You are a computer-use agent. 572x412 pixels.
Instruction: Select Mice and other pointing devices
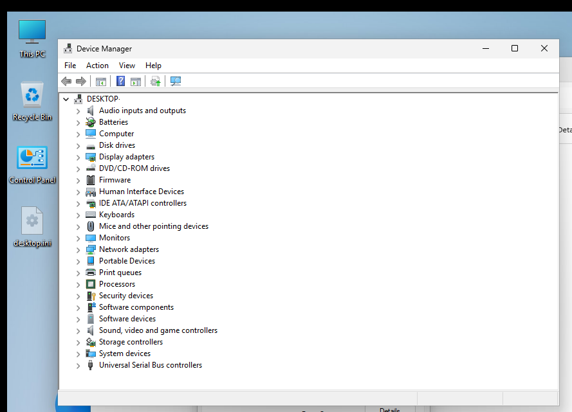pos(154,226)
